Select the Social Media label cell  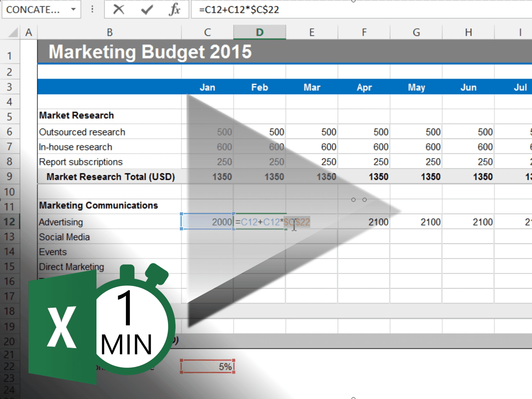[110, 237]
